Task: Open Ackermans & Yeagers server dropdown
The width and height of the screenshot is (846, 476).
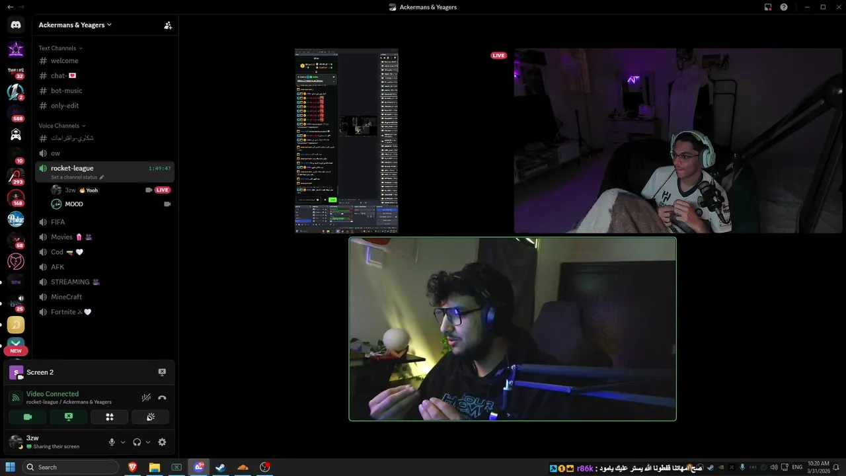Action: pos(75,25)
